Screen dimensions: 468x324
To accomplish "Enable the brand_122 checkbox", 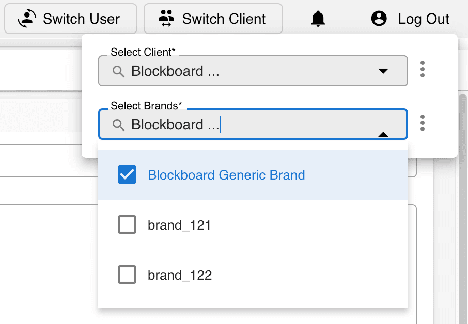I will click(127, 274).
